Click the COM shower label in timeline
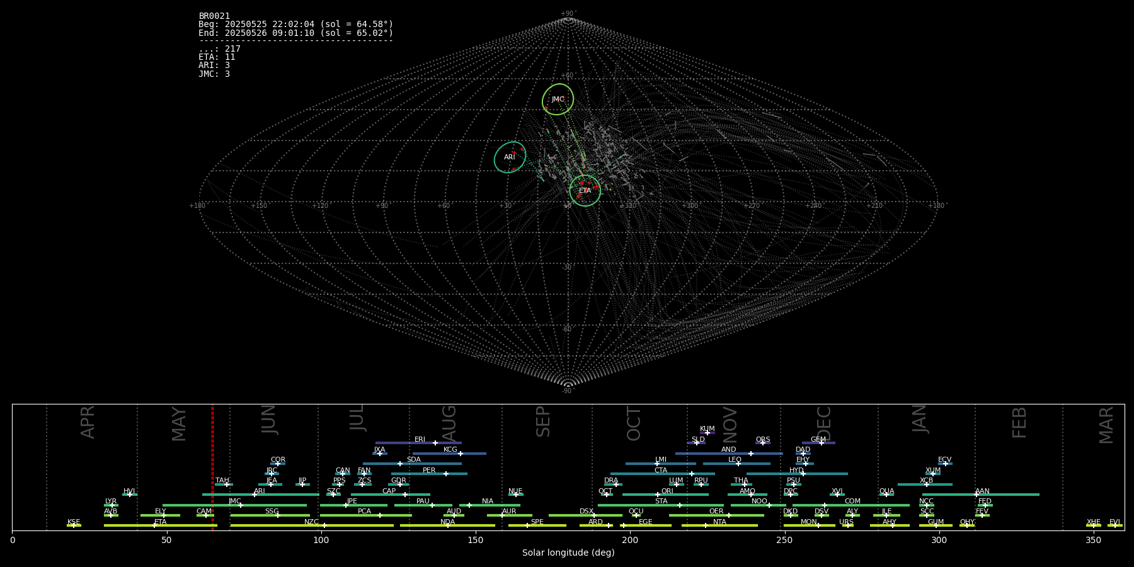 (x=852, y=501)
